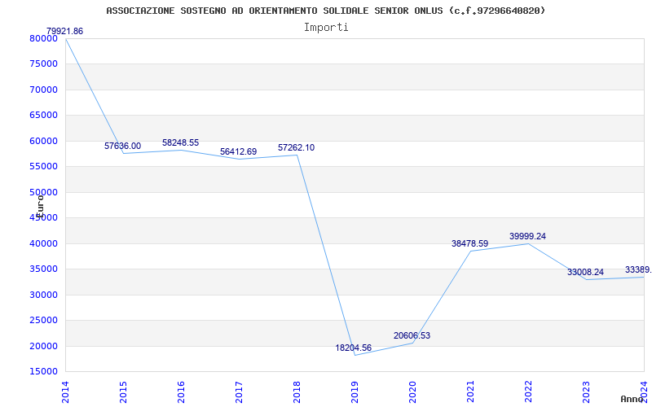Click the 2022 x-axis label
Screen dimensions: 652x407
pyautogui.click(x=528, y=392)
